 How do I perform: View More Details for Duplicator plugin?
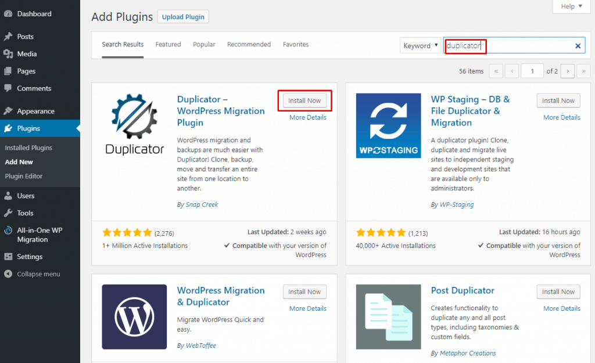coord(308,117)
